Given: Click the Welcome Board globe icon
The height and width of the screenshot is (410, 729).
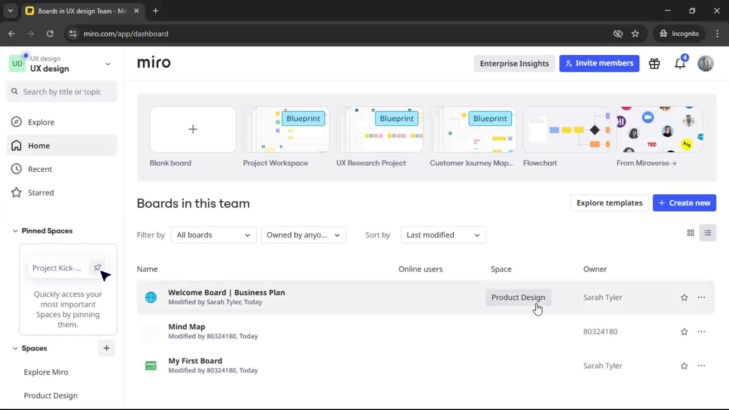Looking at the screenshot, I should (x=151, y=297).
